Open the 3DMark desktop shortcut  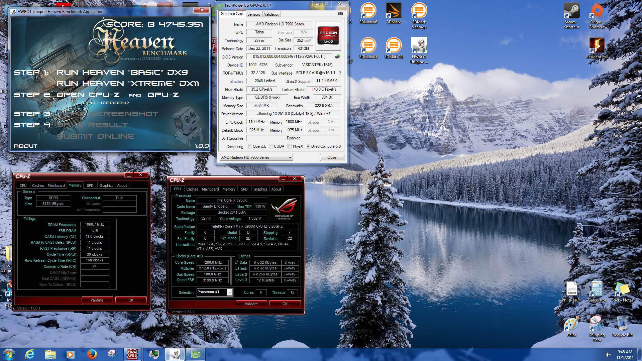394,13
